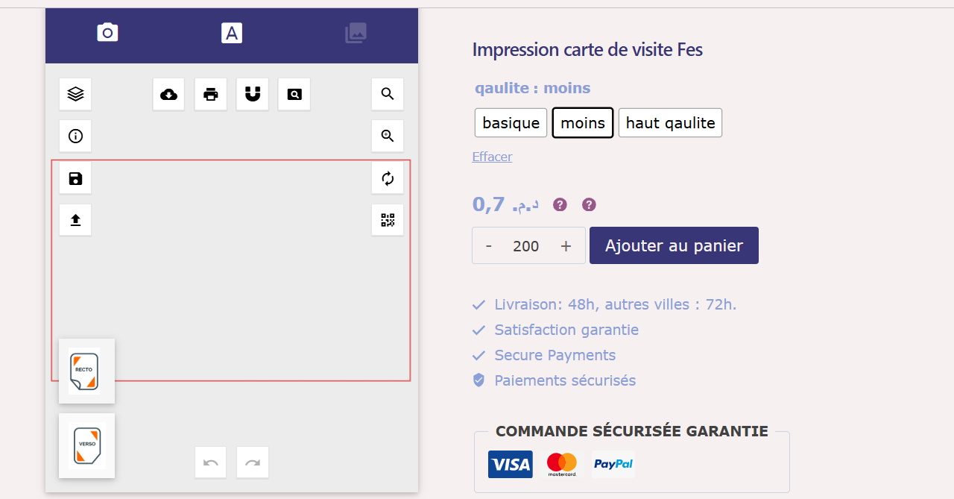Screen dimensions: 954x499
Task: Open the layers panel icon
Action: 75,94
